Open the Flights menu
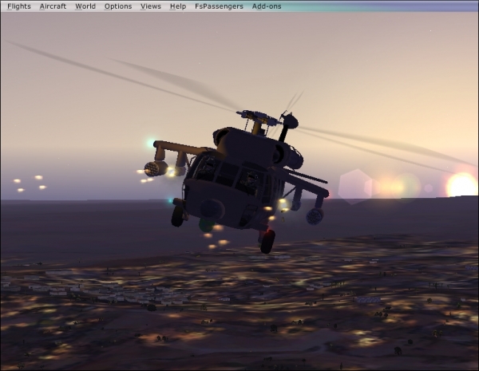Image resolution: width=479 pixels, height=371 pixels. click(19, 6)
